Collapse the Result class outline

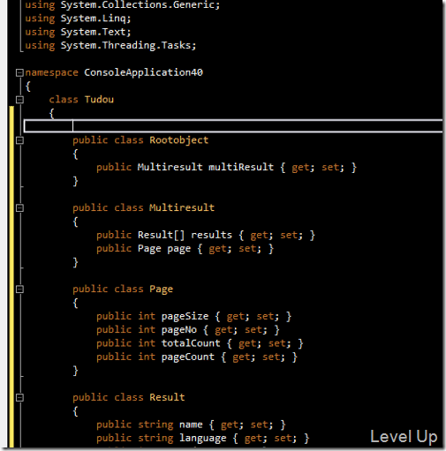(x=19, y=398)
